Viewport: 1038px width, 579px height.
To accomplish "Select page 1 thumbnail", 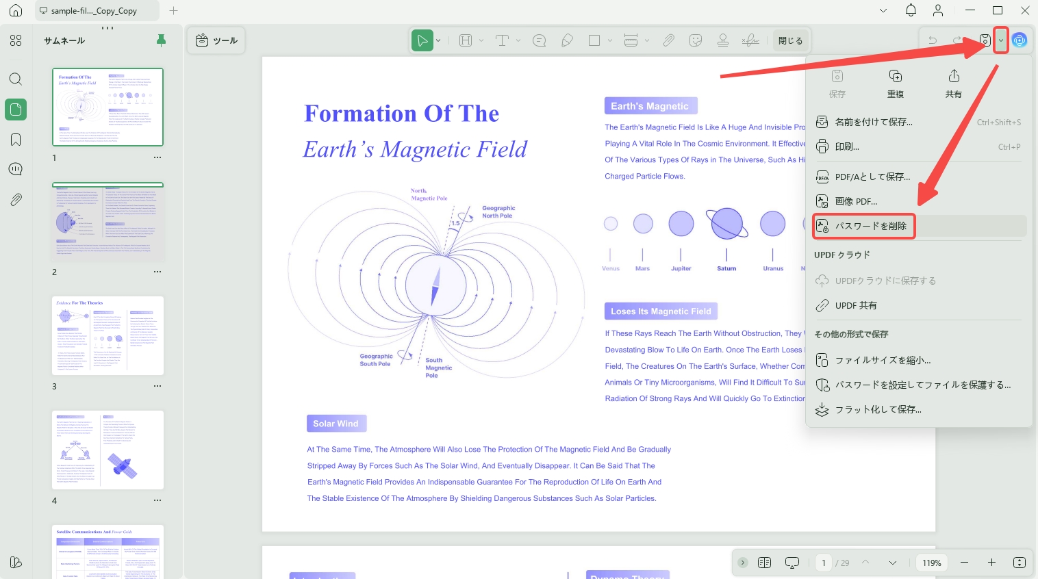I will pyautogui.click(x=108, y=107).
